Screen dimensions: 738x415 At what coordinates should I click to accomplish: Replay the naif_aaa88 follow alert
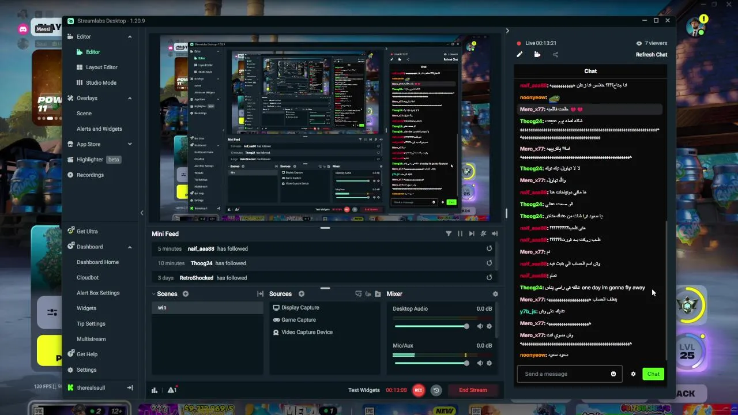pyautogui.click(x=489, y=248)
